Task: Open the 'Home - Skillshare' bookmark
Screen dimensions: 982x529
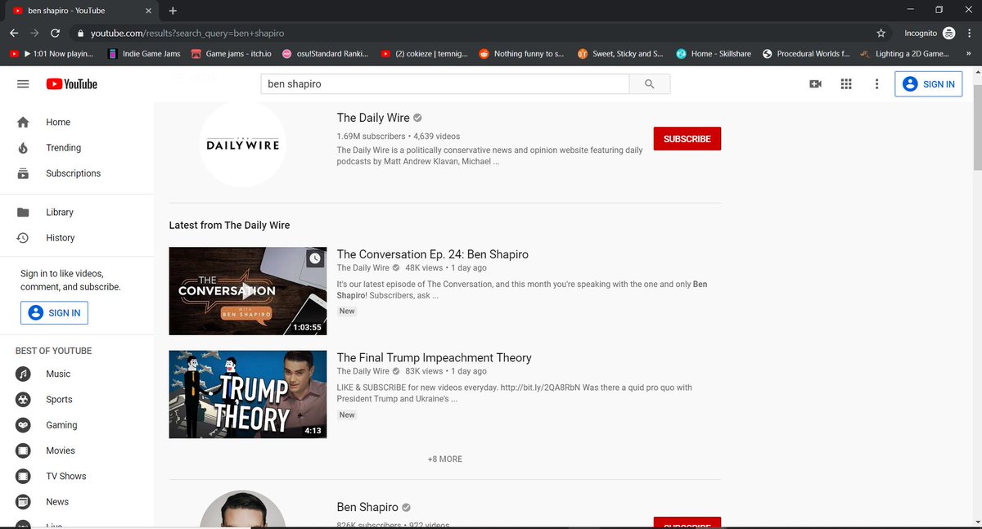Action: (x=713, y=54)
